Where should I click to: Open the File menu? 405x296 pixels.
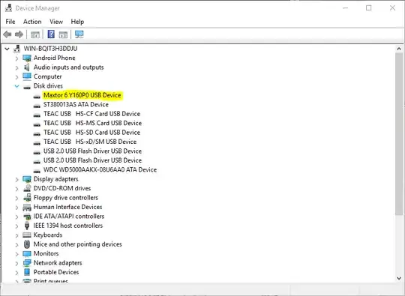(10, 22)
